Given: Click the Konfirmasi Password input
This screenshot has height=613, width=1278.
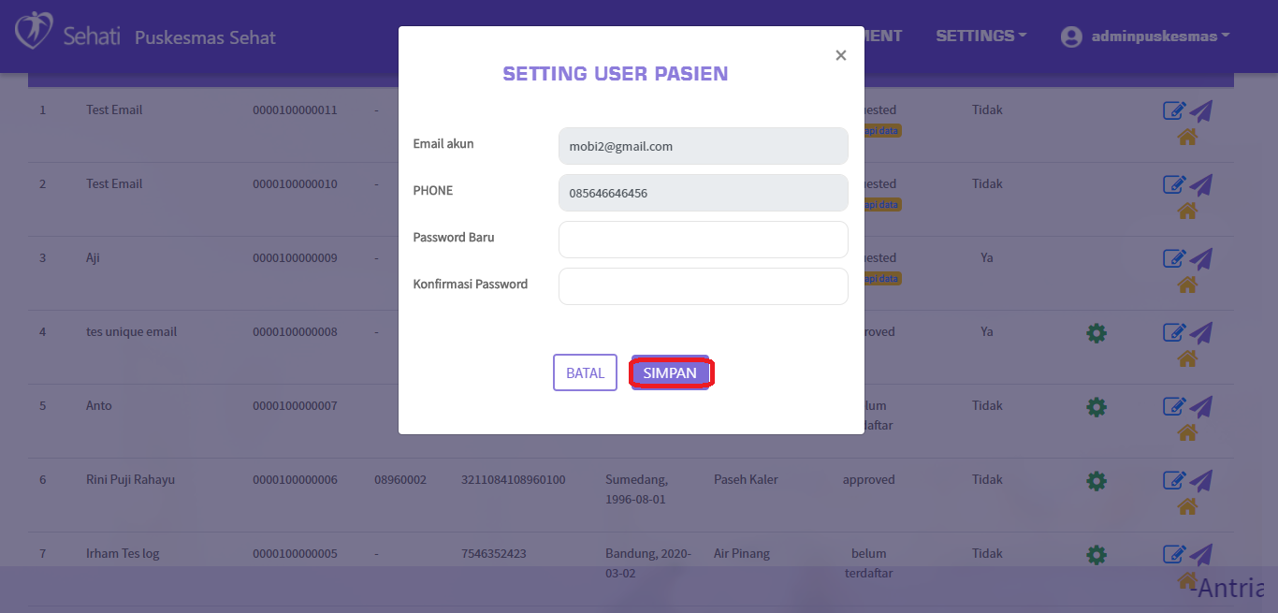Looking at the screenshot, I should 703,286.
